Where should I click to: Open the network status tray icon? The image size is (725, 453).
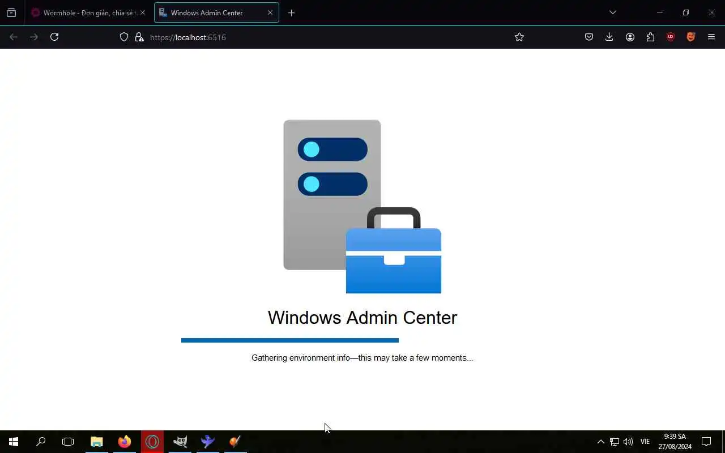pyautogui.click(x=615, y=442)
